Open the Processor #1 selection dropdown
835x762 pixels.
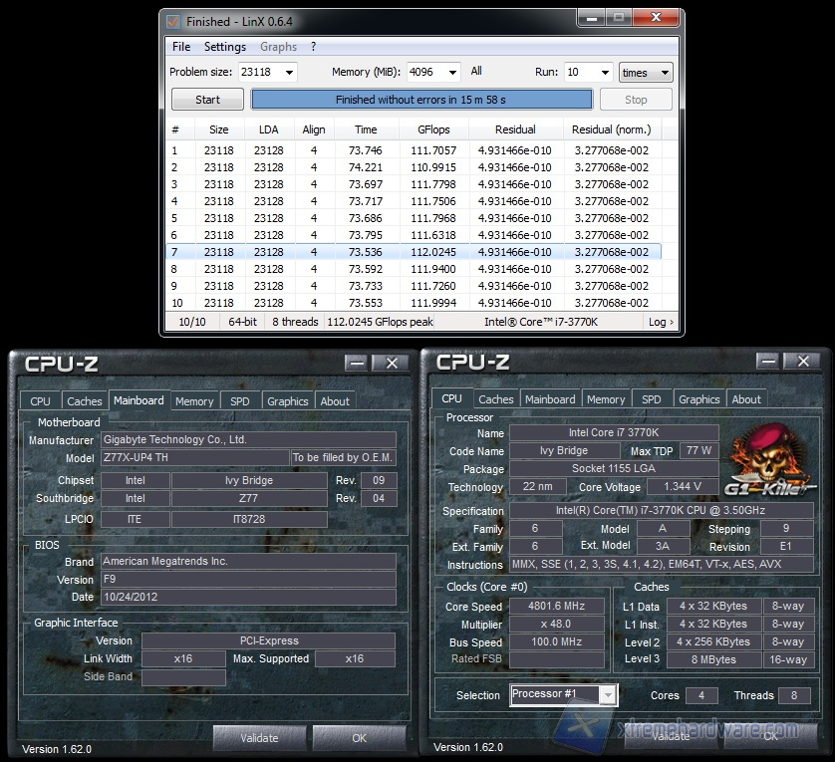pos(608,694)
